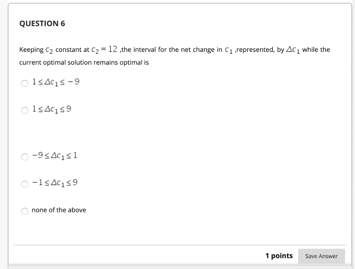Click the text label "none of the above"
355x269 pixels.
coord(58,210)
